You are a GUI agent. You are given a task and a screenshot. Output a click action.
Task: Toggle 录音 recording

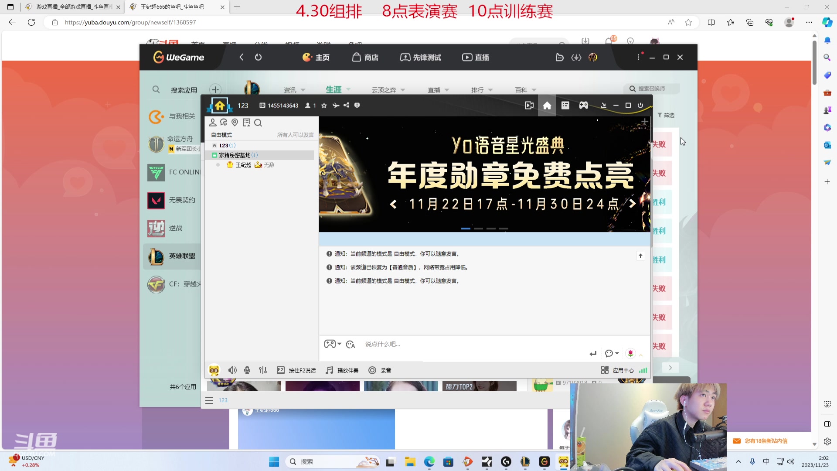coord(380,370)
